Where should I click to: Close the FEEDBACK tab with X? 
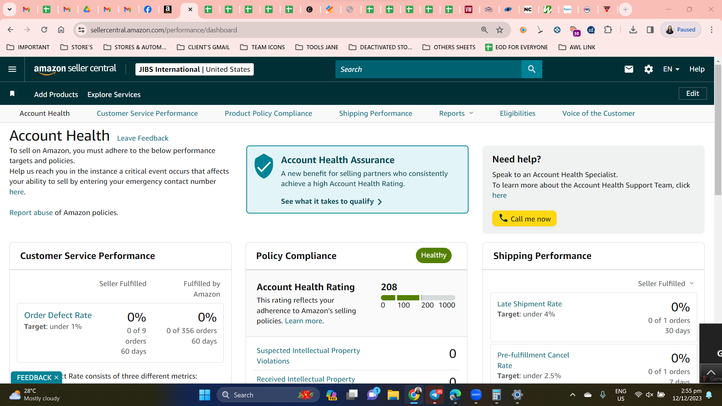56,377
